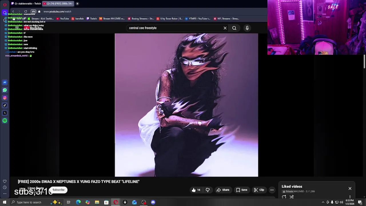Open Messenger in the Opera sidebar
Image resolution: width=366 pixels, height=206 pixels.
pyautogui.click(x=5, y=82)
